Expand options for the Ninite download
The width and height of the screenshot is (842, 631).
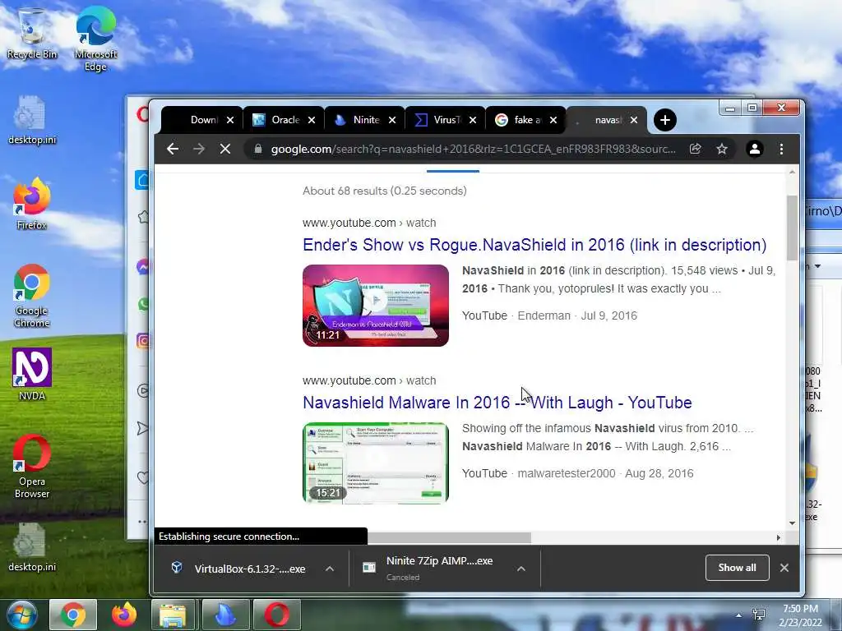coord(520,569)
